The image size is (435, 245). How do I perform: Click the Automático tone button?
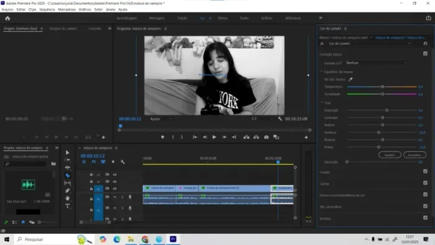pos(414,155)
